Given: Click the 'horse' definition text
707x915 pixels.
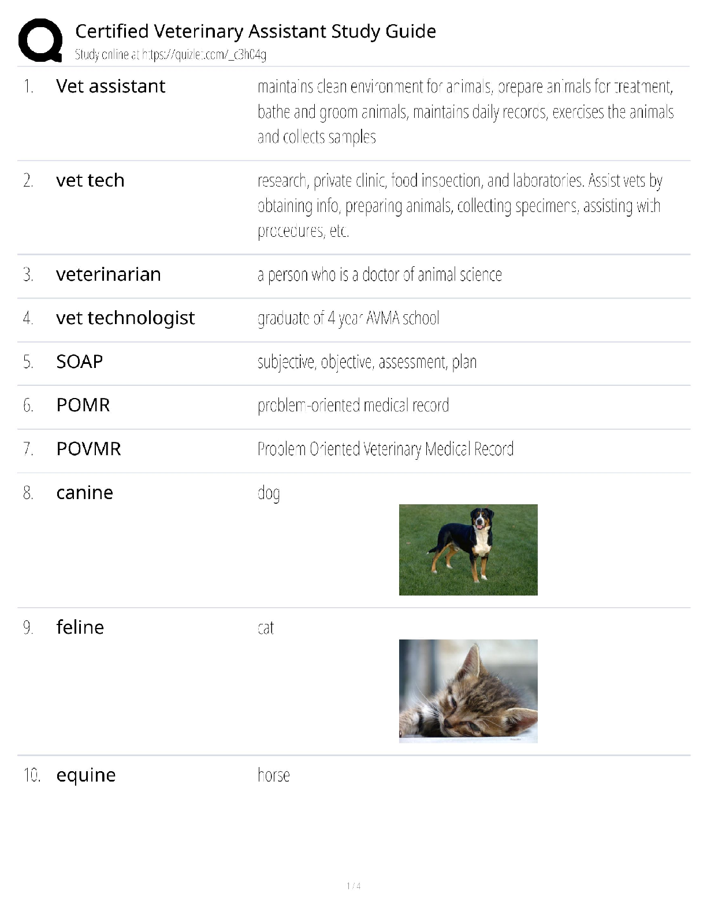Looking at the screenshot, I should (x=273, y=775).
